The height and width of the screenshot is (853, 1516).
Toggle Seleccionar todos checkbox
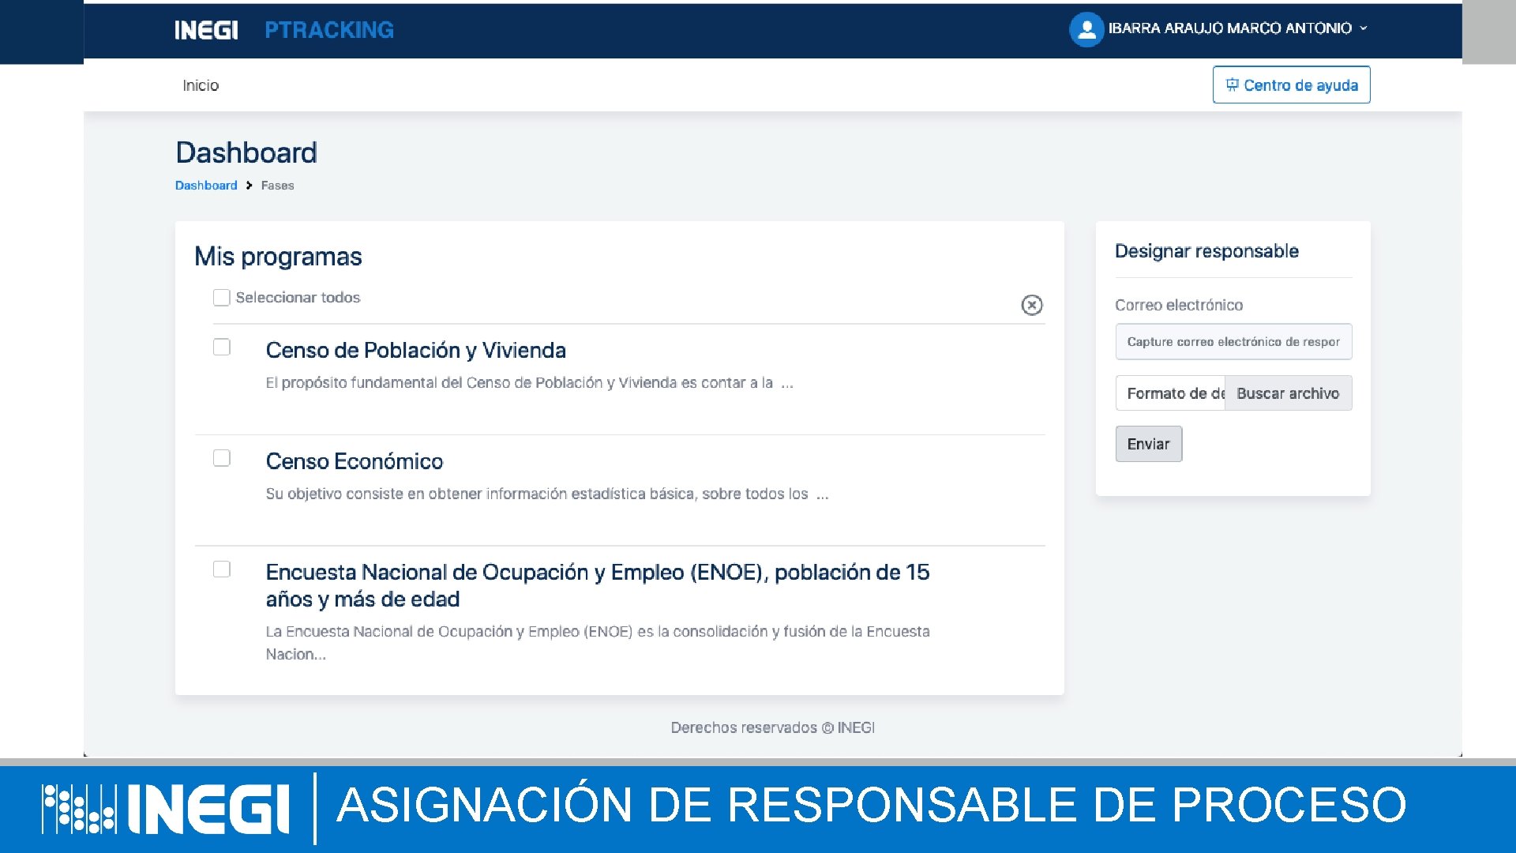point(222,298)
